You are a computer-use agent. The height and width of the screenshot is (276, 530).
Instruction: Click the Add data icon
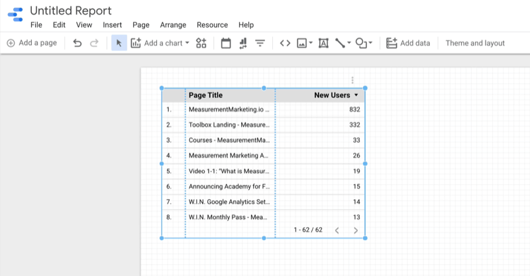pyautogui.click(x=392, y=43)
